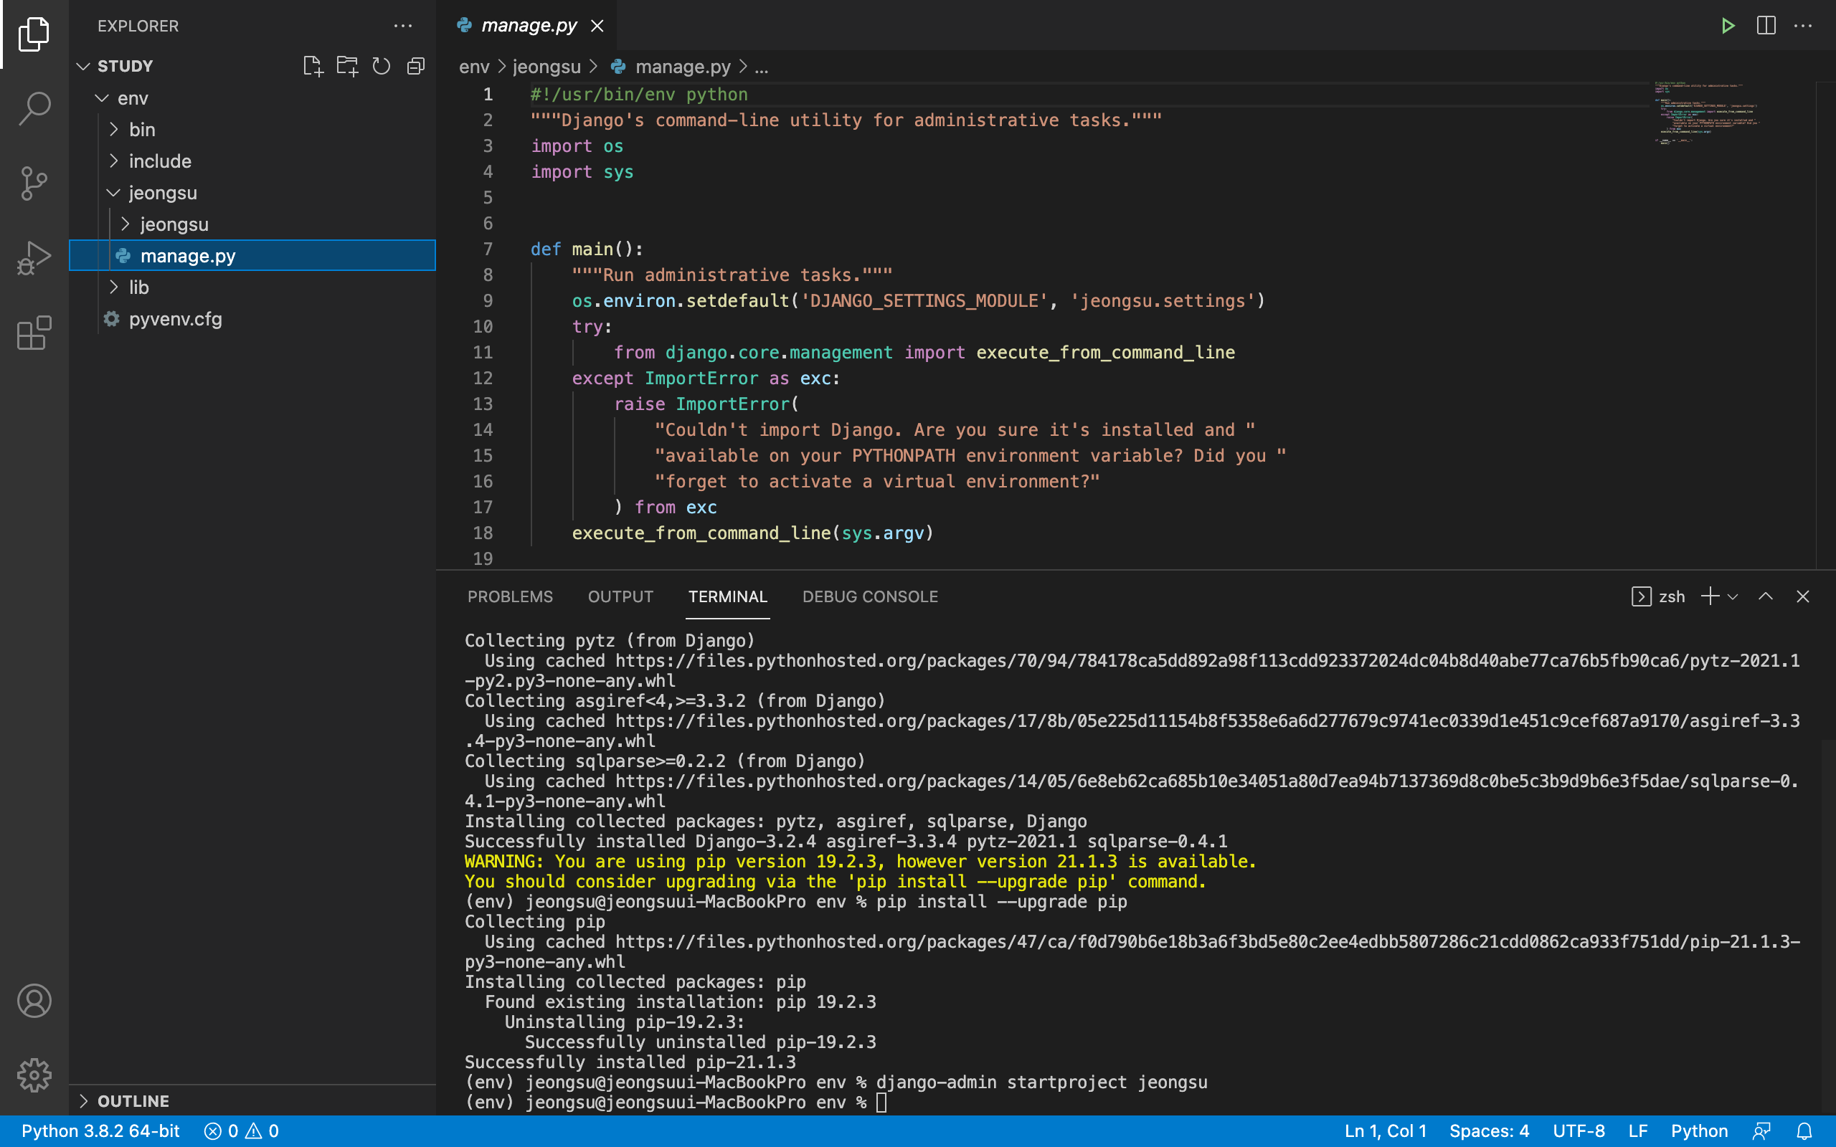The height and width of the screenshot is (1147, 1836).
Task: Expand the OUTLINE section
Action: (x=133, y=1100)
